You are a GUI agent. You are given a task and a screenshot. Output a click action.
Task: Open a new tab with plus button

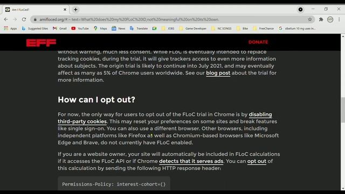(75, 10)
